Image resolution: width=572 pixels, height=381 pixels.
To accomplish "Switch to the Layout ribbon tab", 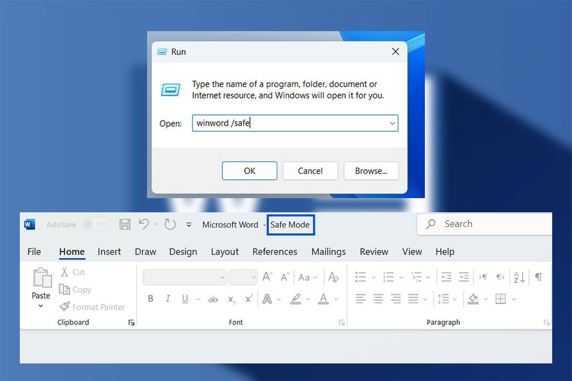I will click(x=225, y=251).
